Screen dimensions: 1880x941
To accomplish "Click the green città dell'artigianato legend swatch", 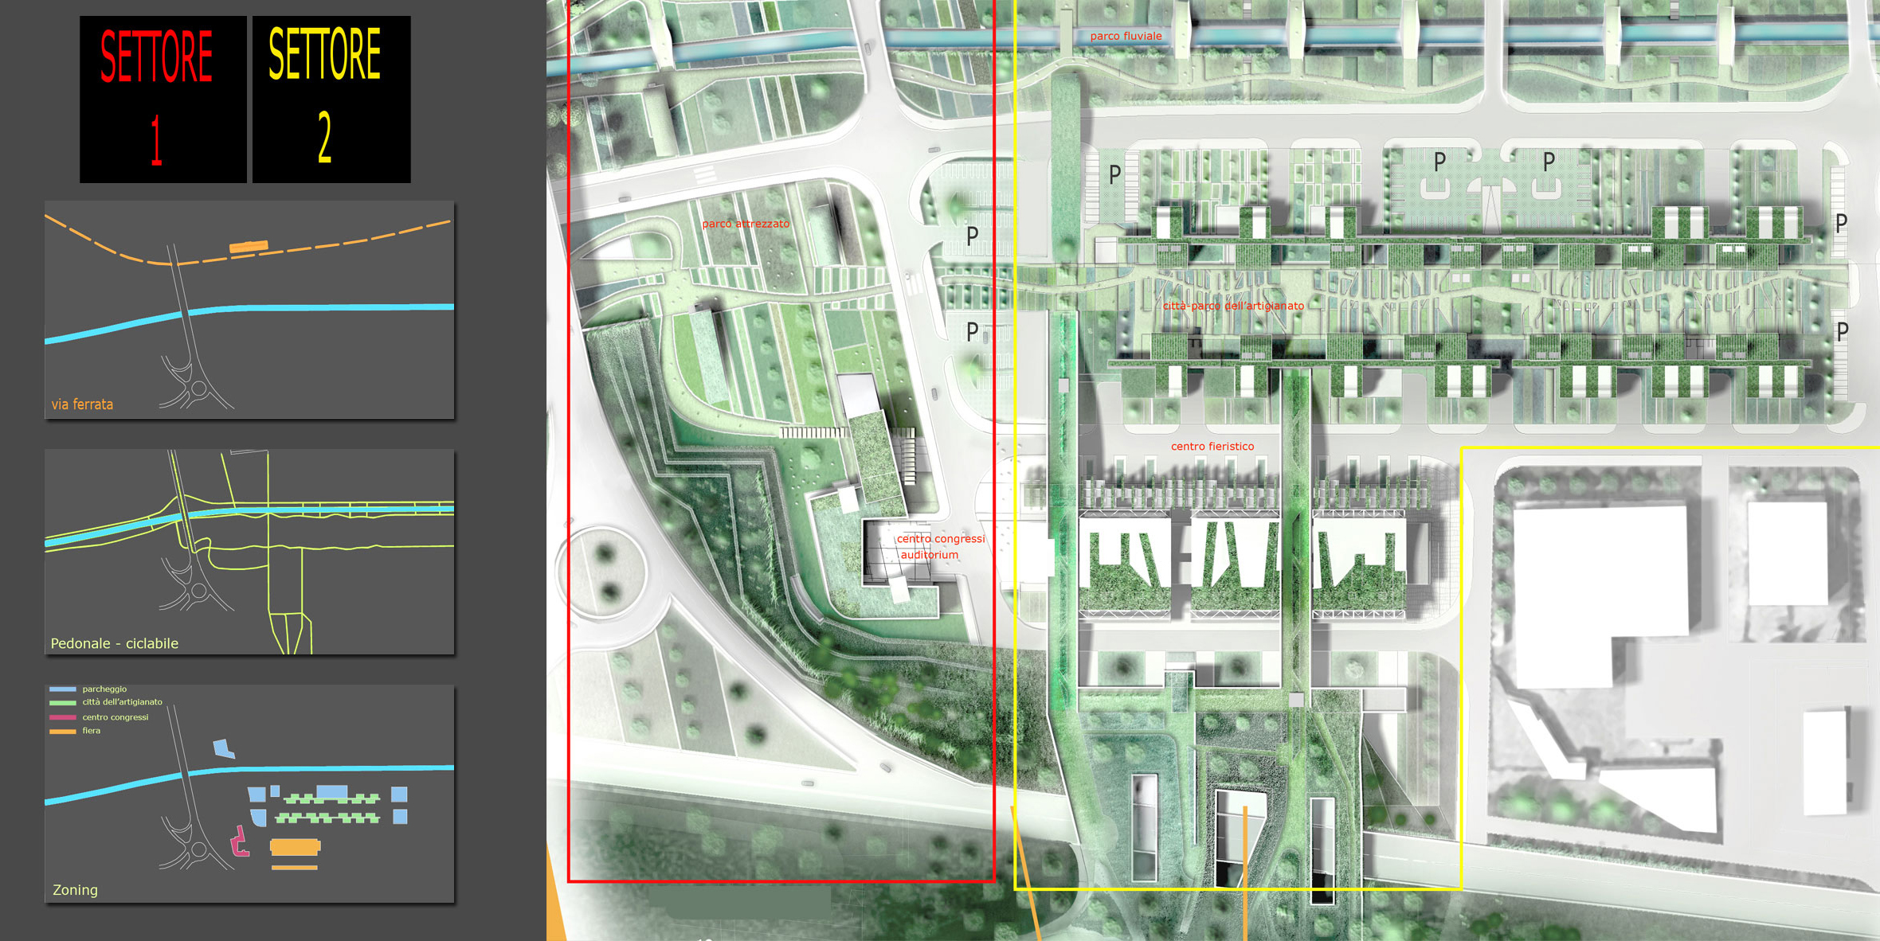I will (x=63, y=703).
